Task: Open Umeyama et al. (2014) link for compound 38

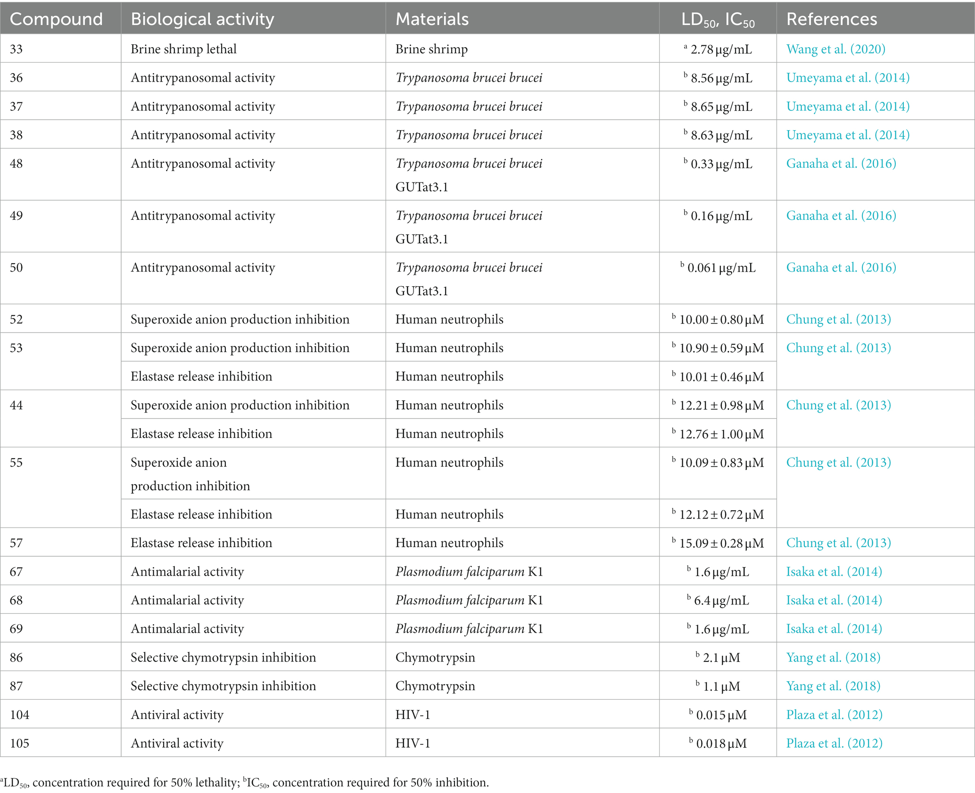Action: 848,135
